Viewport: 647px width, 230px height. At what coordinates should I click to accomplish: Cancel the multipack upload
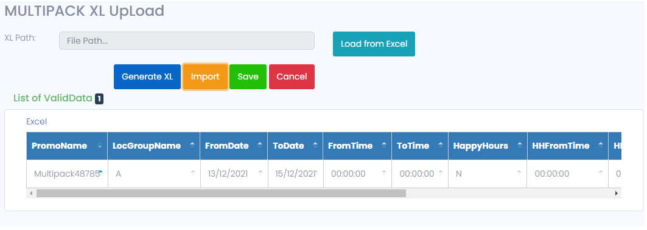coord(292,76)
